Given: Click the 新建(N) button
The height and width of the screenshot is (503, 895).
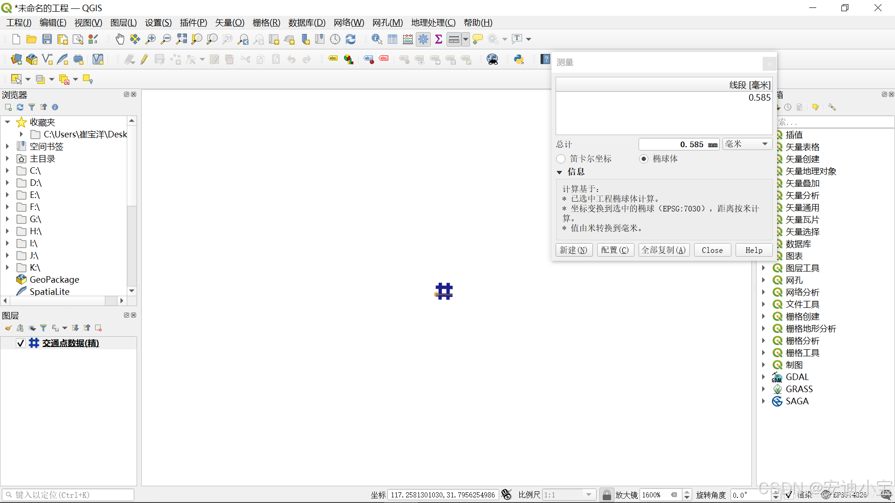Looking at the screenshot, I should tap(574, 250).
